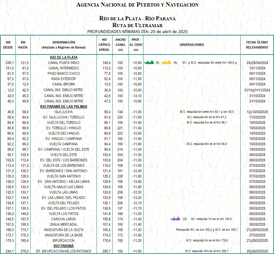
Task: Select the CANAL PUNTA INDIO row name
Action: [x=64, y=63]
